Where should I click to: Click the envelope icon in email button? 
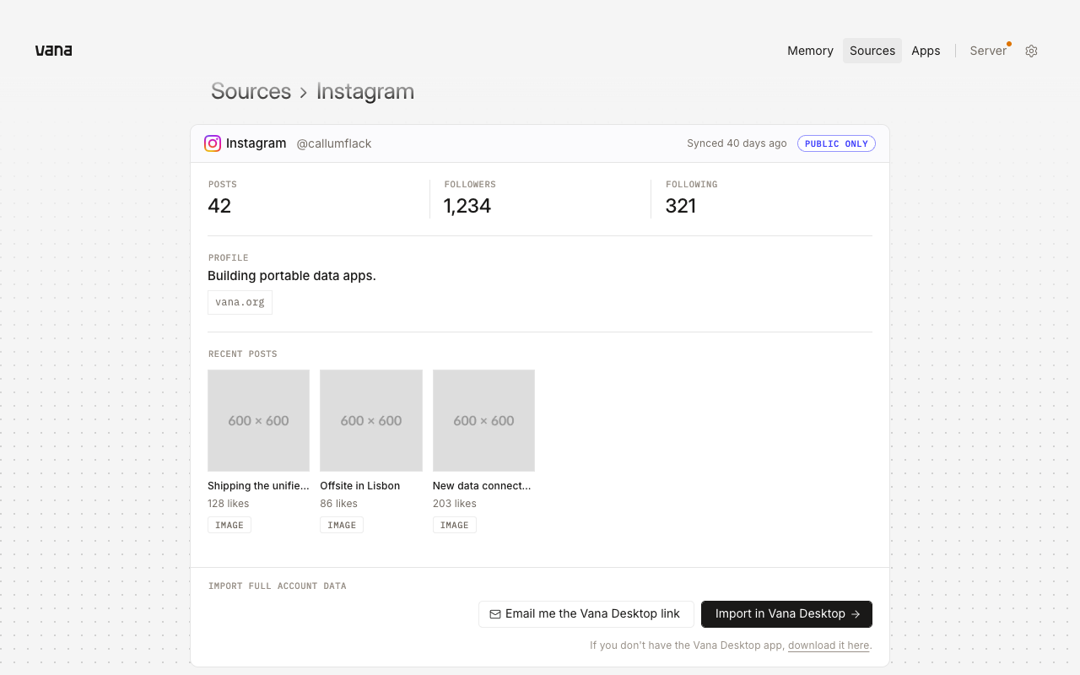coord(495,614)
